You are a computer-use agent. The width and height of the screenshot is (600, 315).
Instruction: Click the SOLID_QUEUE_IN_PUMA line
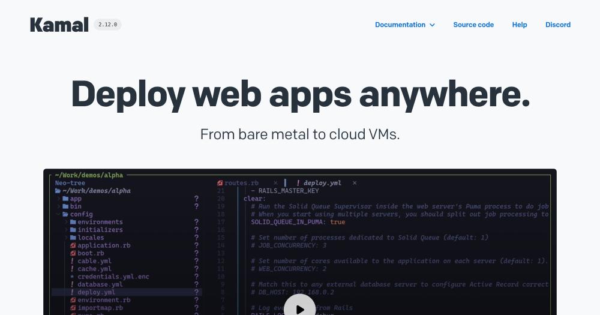pos(298,222)
